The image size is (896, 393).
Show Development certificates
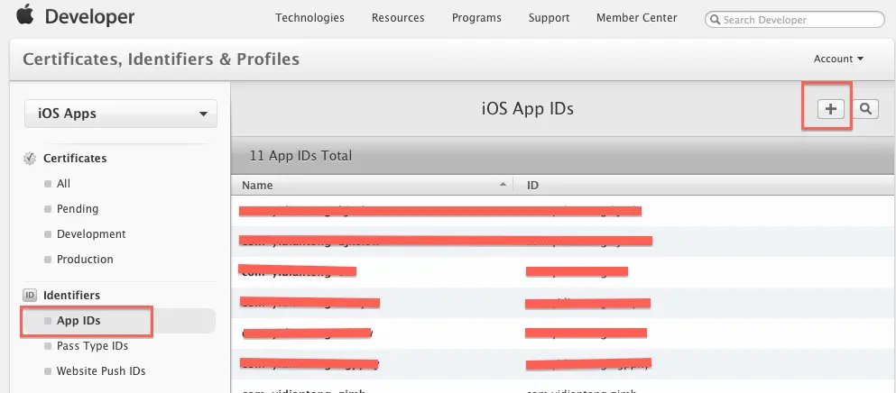[91, 234]
